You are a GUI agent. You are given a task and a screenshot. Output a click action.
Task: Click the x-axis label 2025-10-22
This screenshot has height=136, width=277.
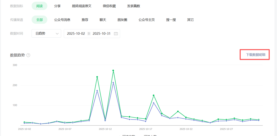click(x=186, y=129)
